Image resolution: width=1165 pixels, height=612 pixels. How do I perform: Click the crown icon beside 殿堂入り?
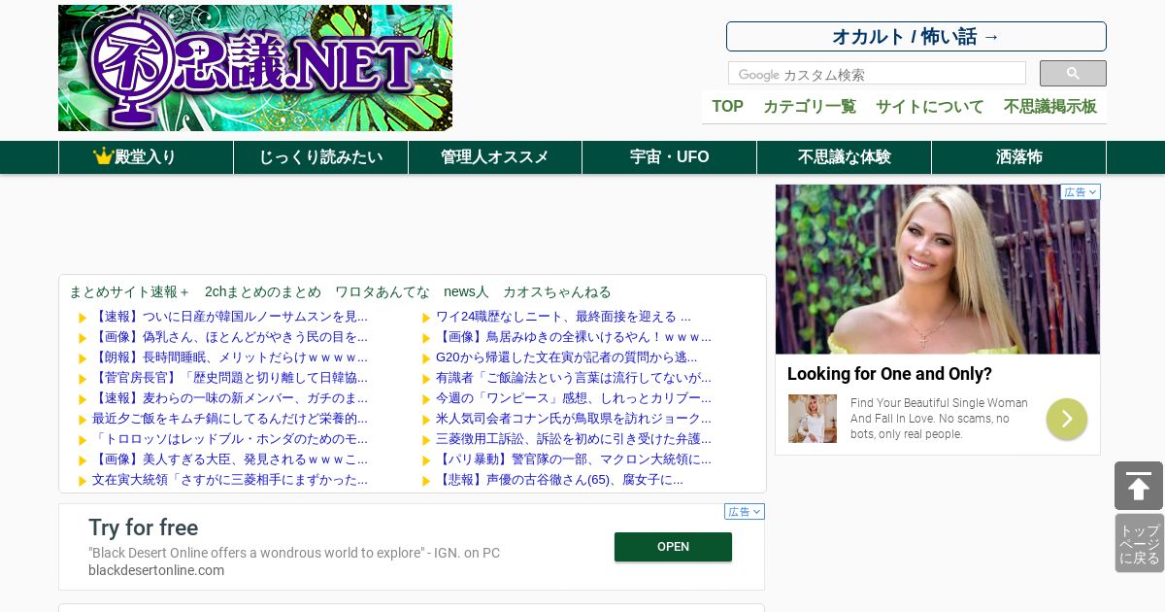click(x=103, y=156)
